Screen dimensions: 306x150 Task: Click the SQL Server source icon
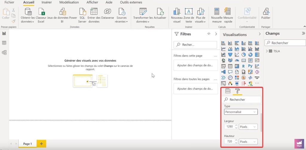tap(82, 16)
